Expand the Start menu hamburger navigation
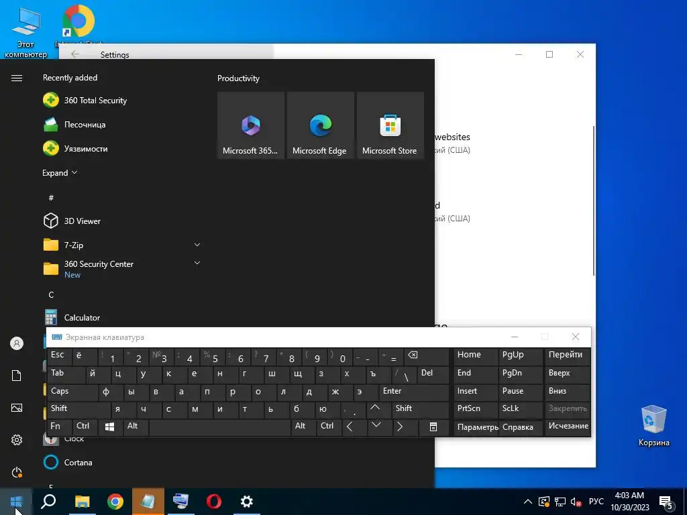 click(17, 78)
